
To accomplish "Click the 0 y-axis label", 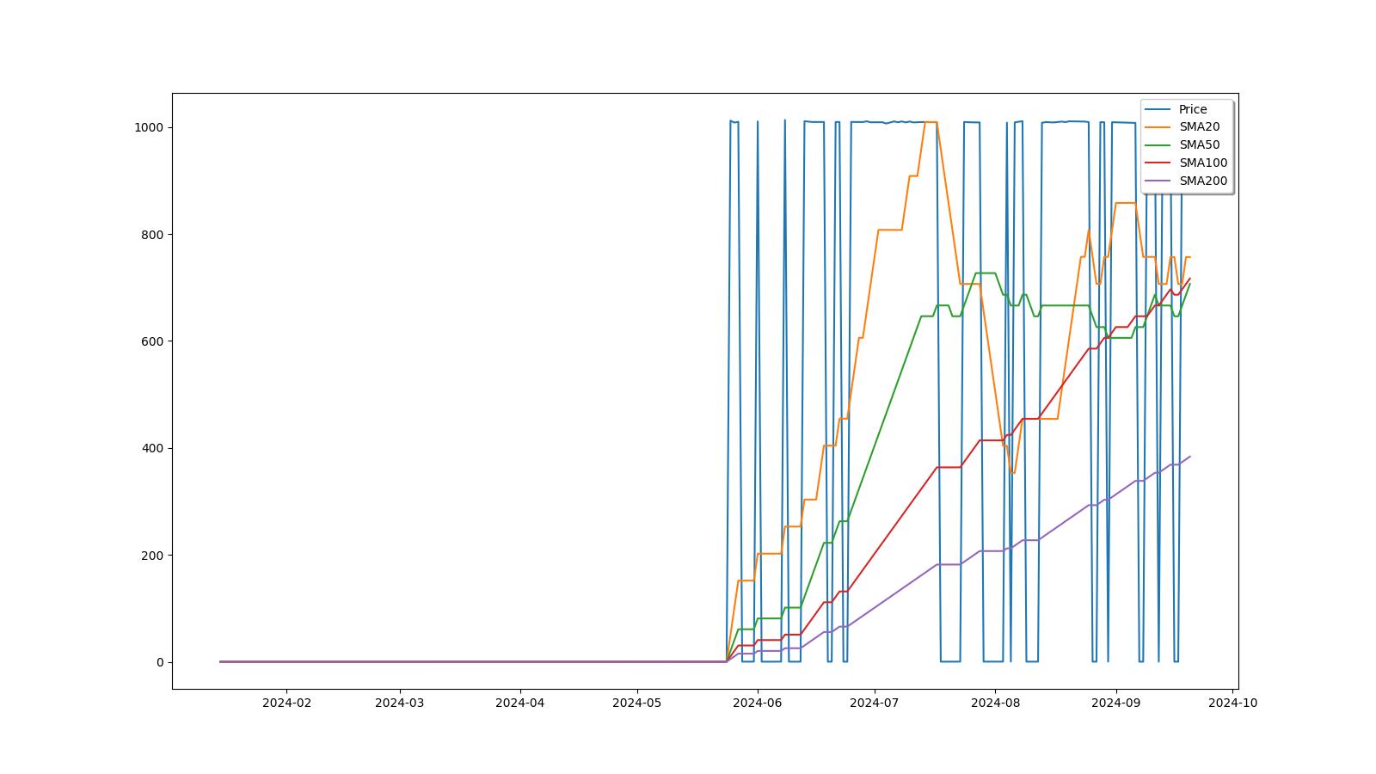I will [x=160, y=663].
